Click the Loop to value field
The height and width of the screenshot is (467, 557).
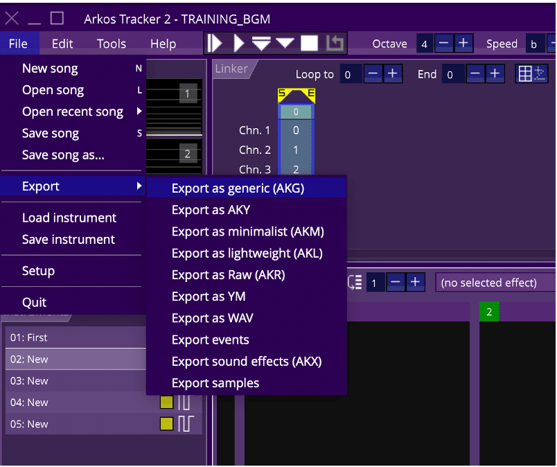(x=351, y=74)
